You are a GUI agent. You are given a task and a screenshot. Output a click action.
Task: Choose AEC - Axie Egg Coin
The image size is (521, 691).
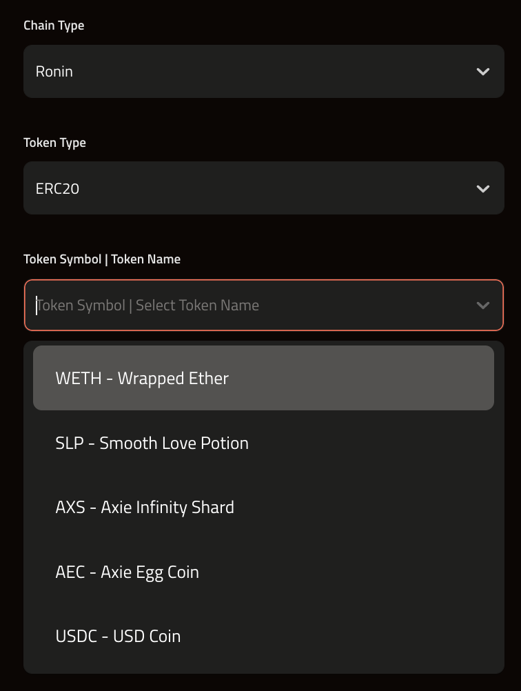[x=263, y=571]
